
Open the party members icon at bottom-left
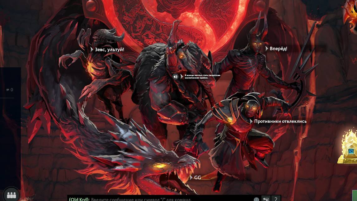[x=12, y=195]
